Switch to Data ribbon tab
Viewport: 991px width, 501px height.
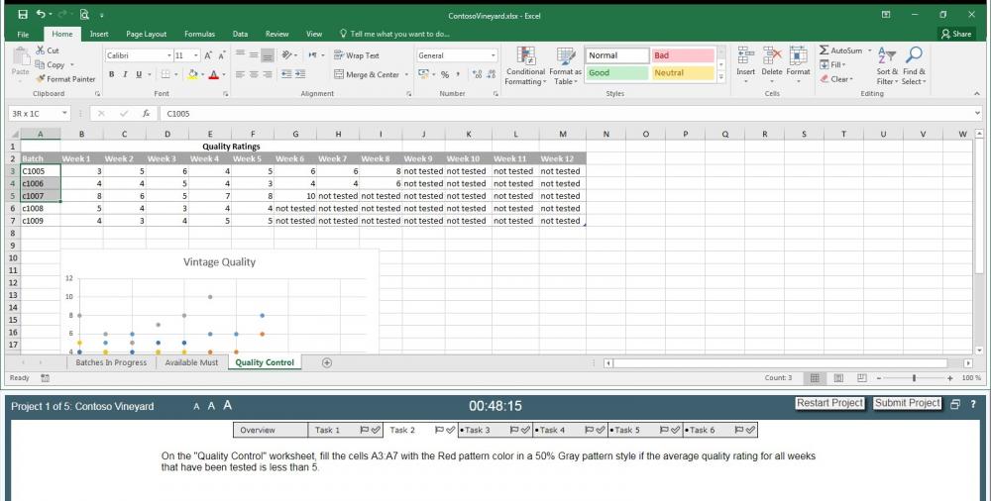[240, 34]
